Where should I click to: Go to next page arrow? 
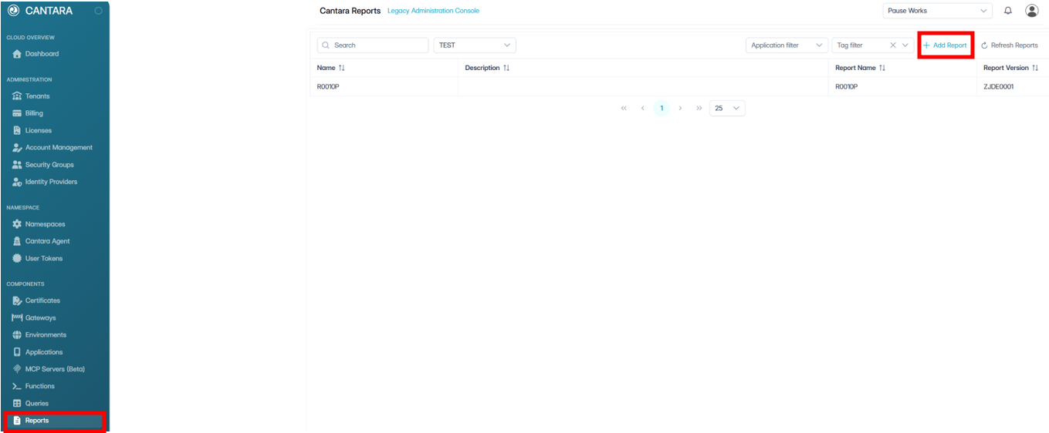pos(680,109)
